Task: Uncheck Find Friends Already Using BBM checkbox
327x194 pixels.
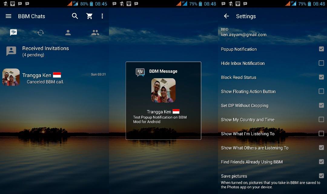Action: (x=321, y=162)
